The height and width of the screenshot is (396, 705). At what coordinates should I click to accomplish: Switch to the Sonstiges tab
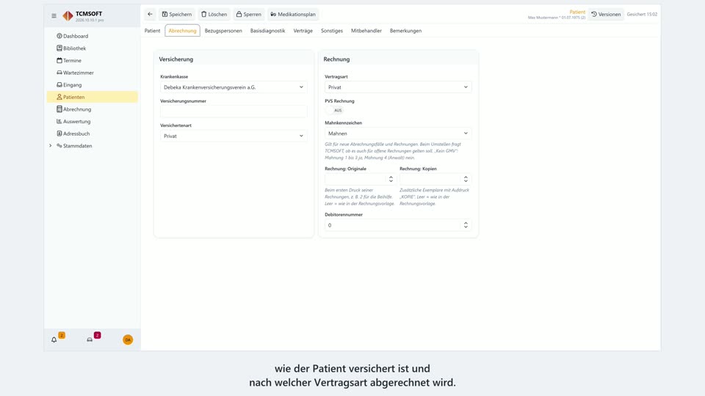tap(332, 31)
